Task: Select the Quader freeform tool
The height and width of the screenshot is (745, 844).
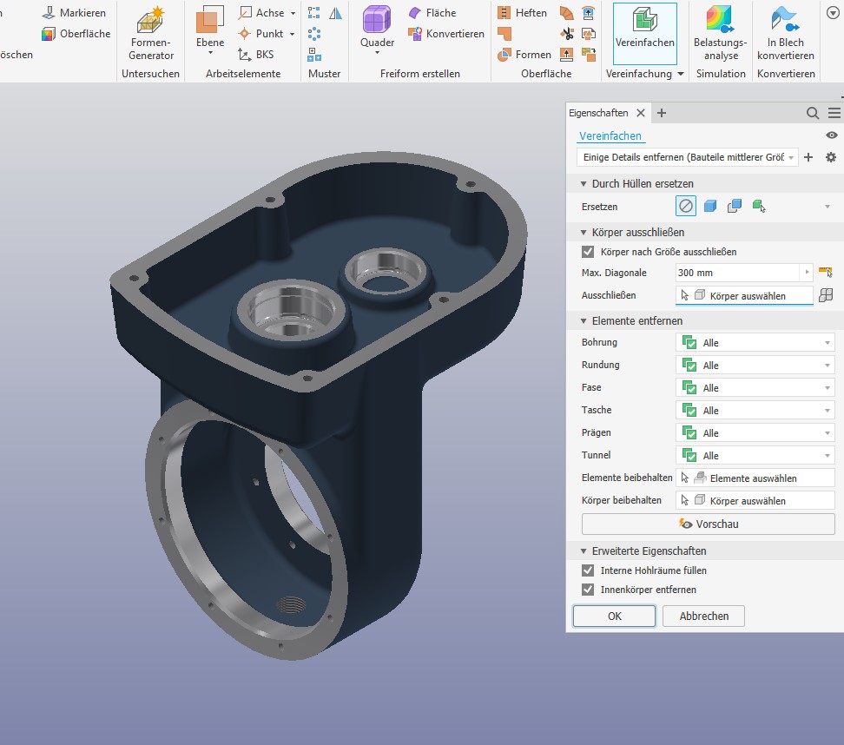Action: point(377,31)
